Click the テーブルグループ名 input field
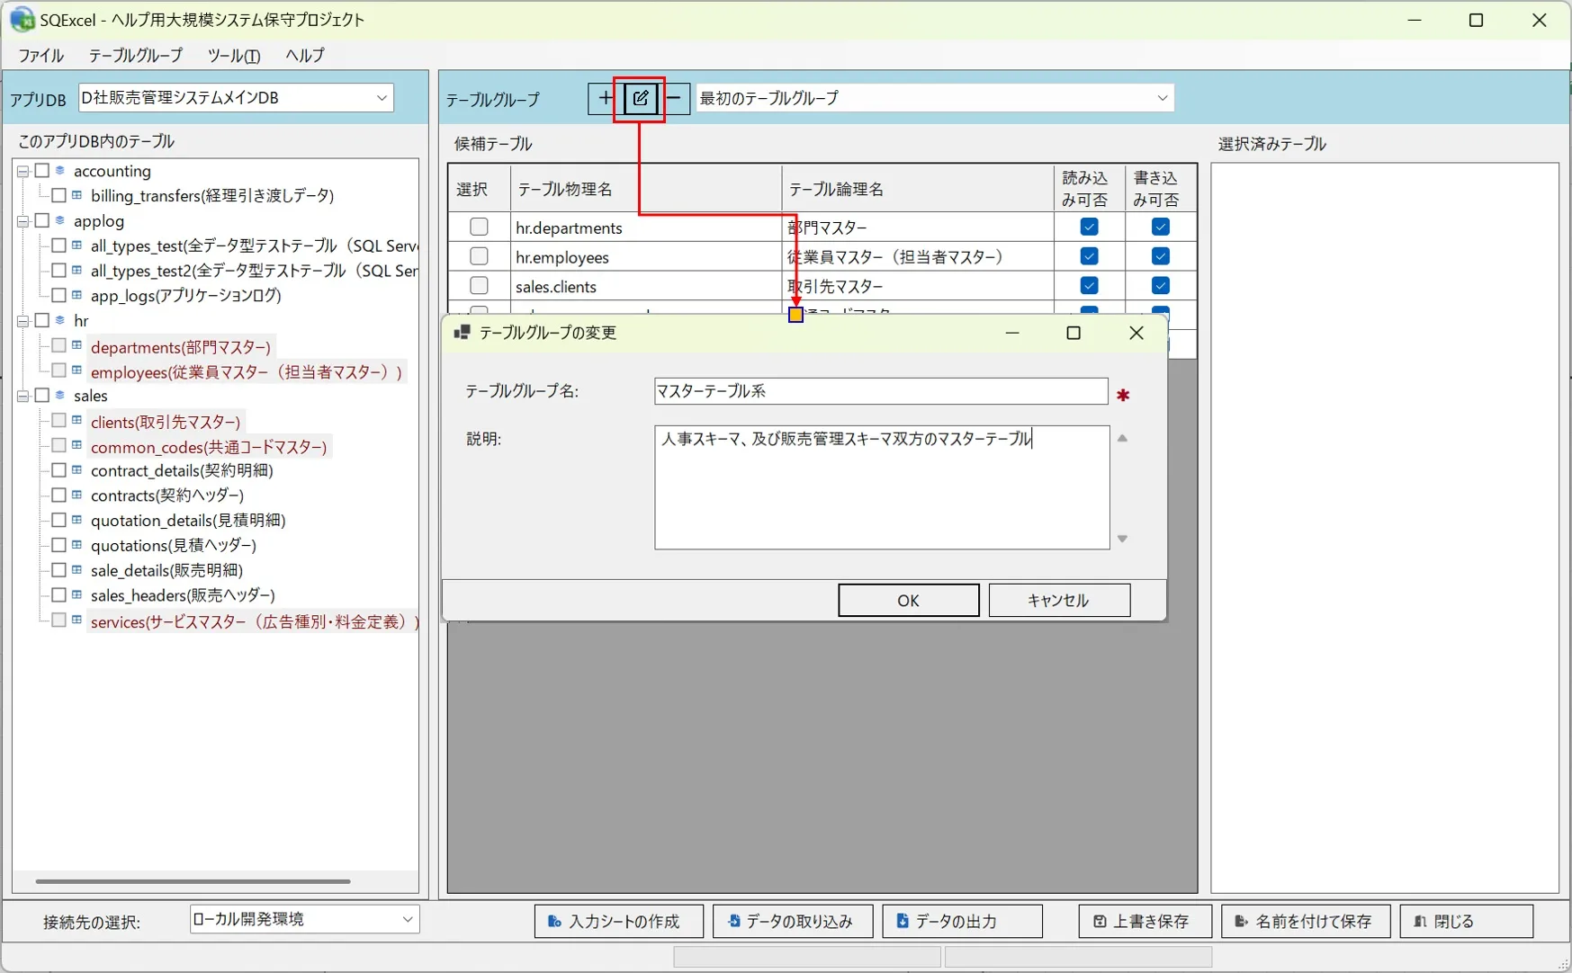The image size is (1572, 973). click(881, 391)
